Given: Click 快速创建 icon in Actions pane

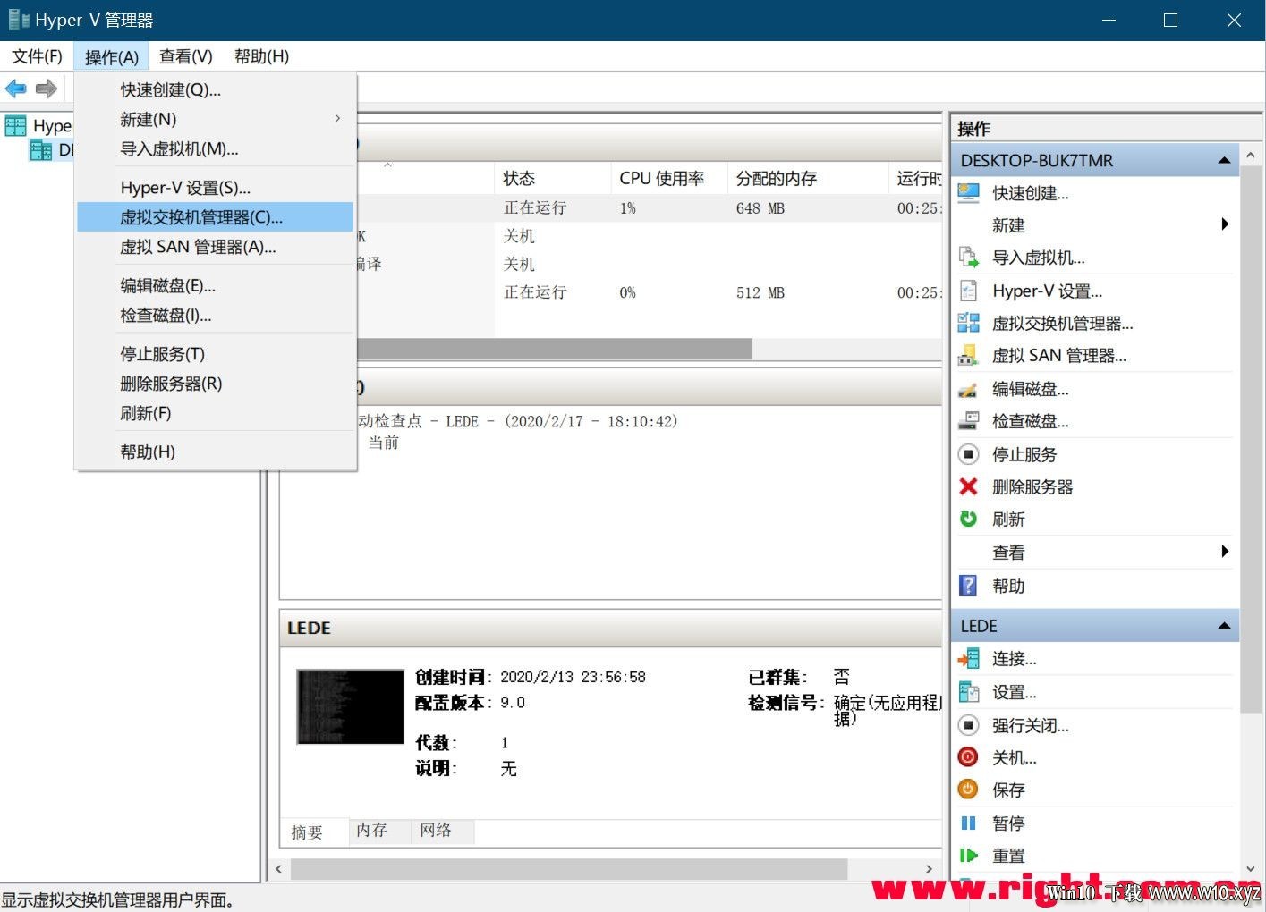Looking at the screenshot, I should [968, 192].
